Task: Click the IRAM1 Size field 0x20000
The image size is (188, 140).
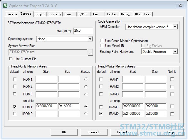Action: tap(155, 106)
